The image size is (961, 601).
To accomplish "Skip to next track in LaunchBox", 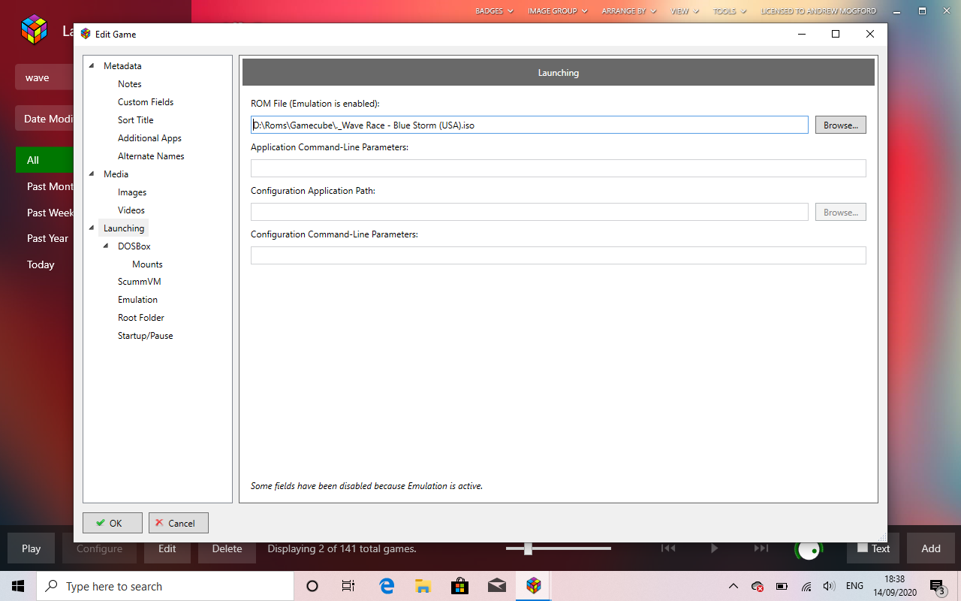I will tap(761, 548).
